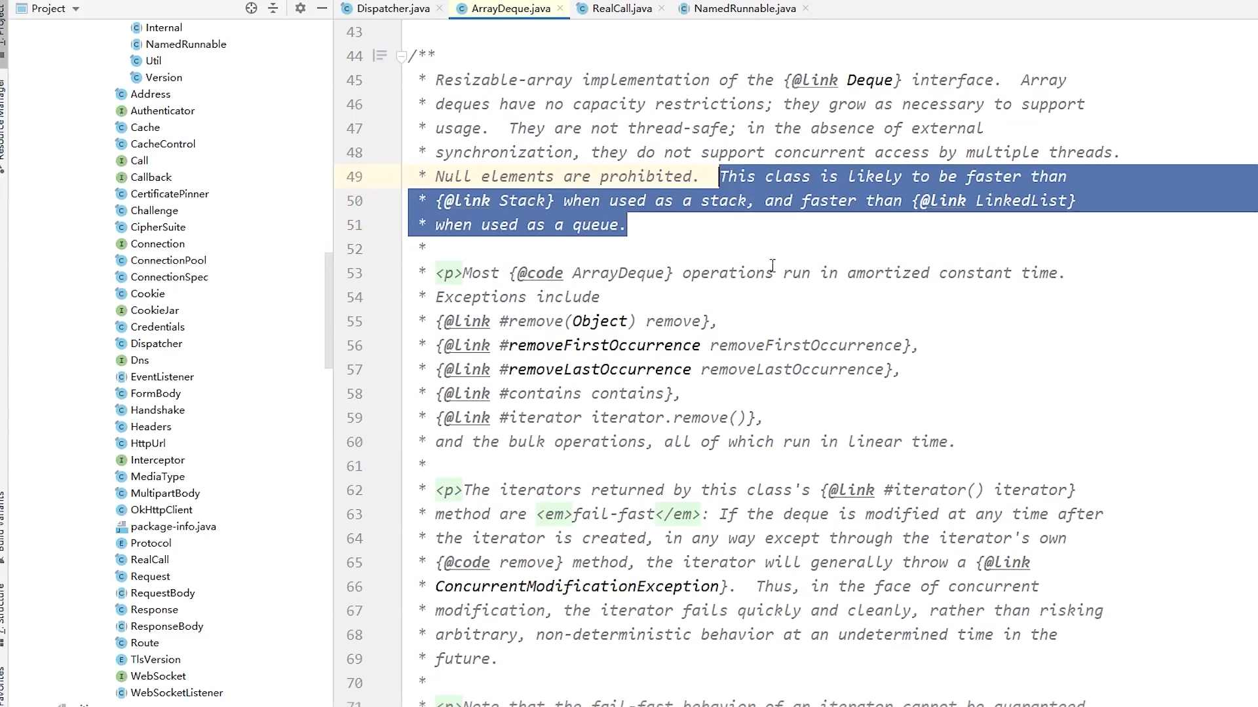Open package-info.java from tree
This screenshot has height=707, width=1258.
(x=173, y=526)
